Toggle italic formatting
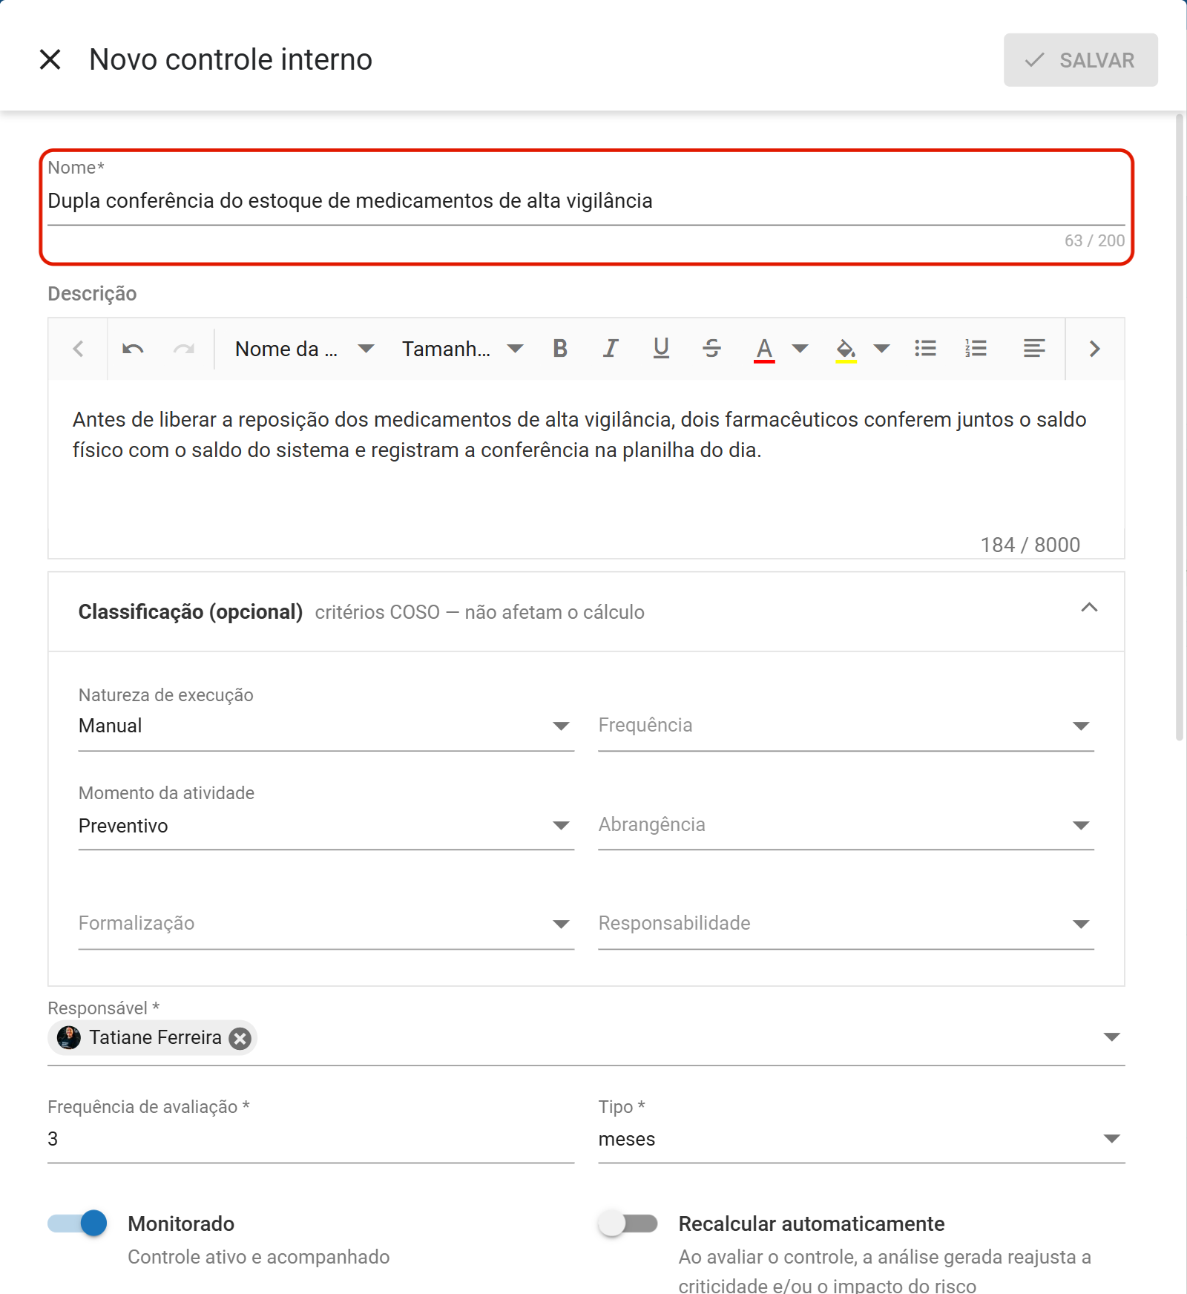The image size is (1187, 1294). coord(611,349)
